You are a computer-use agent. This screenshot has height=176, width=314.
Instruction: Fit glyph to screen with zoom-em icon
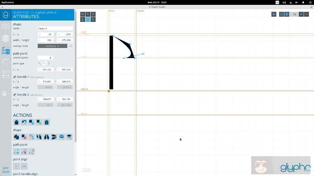pos(287,14)
